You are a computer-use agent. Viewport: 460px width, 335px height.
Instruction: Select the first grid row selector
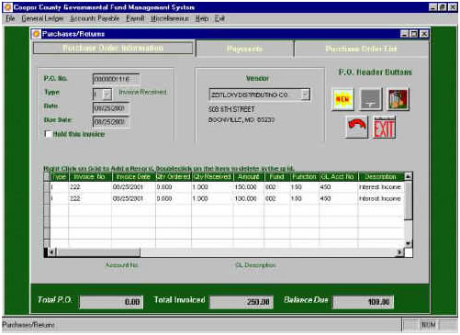pos(47,187)
